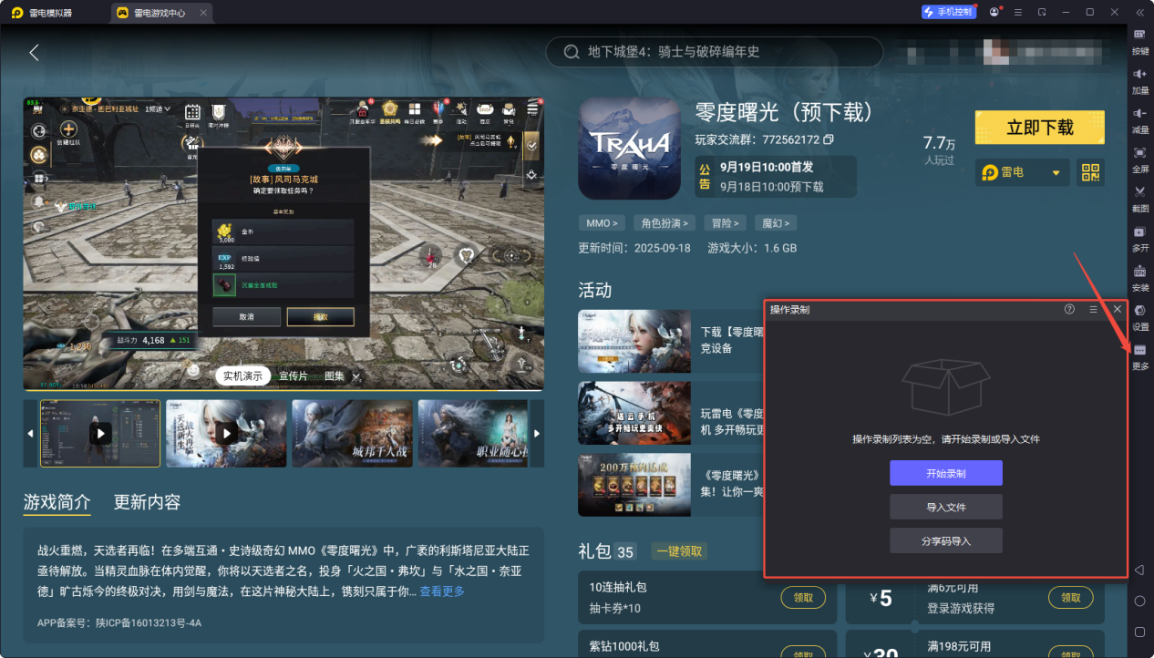Viewport: 1154px width, 658px height.
Task: Start recording with 开始录制
Action: (944, 473)
